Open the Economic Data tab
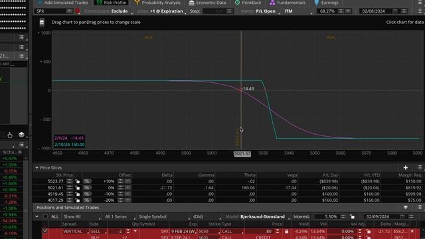 (207, 3)
